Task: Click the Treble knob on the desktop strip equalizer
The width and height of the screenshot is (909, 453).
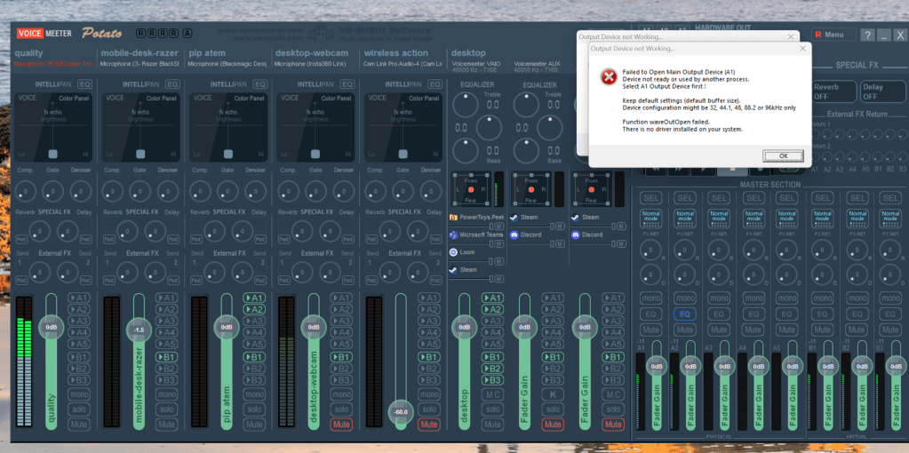Action: tap(465, 104)
